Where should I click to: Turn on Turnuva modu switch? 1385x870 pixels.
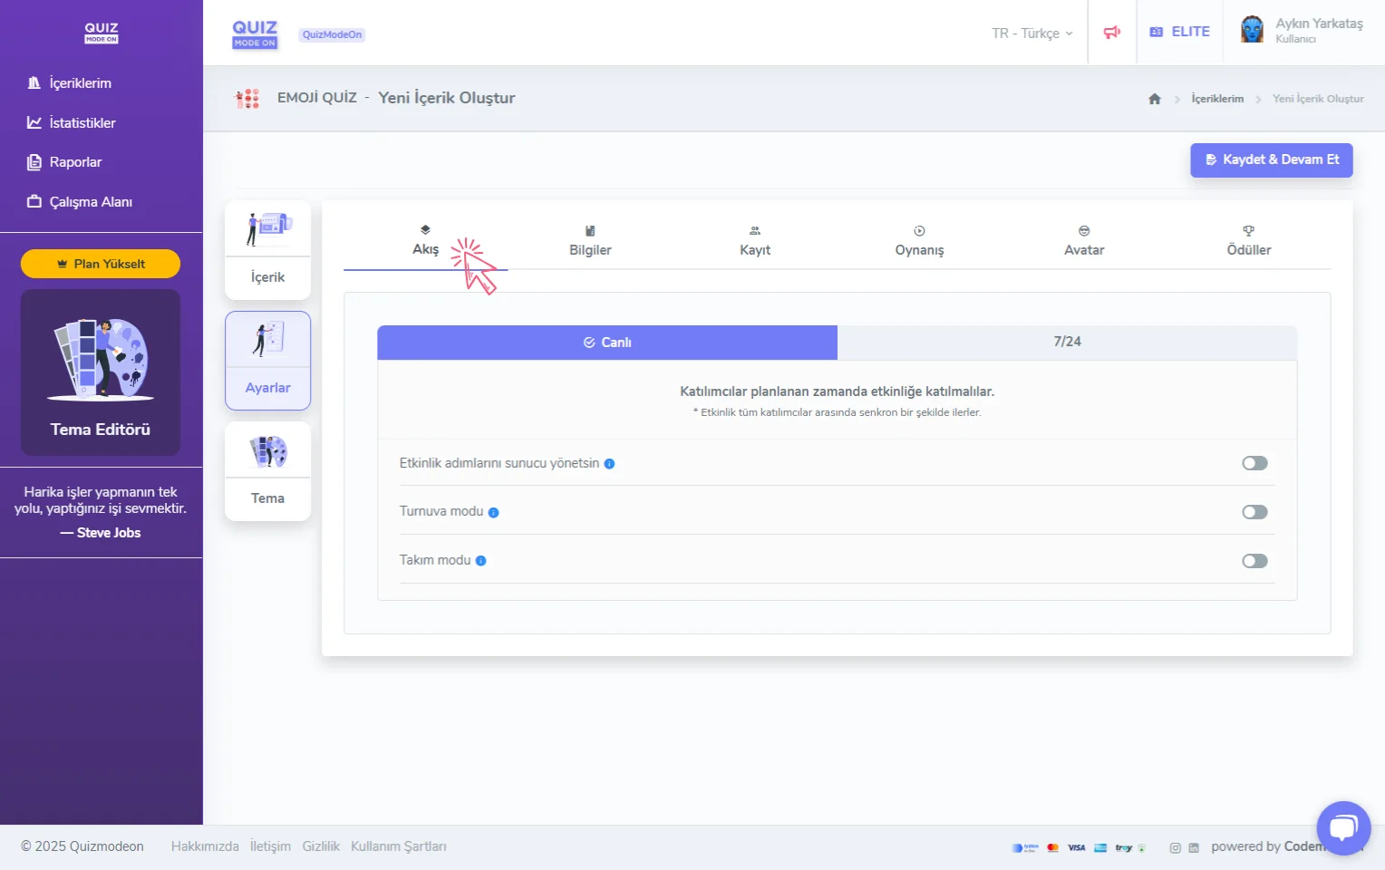coord(1254,512)
